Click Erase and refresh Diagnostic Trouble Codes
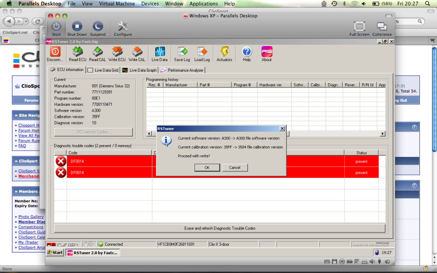 point(220,228)
